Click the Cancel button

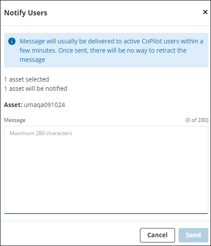tap(157, 235)
